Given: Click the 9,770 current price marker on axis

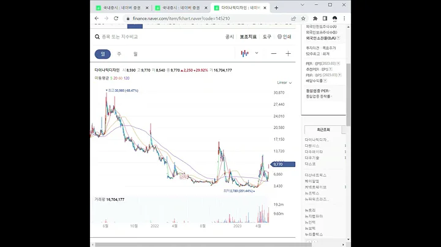Looking at the screenshot, I should click(x=283, y=164).
